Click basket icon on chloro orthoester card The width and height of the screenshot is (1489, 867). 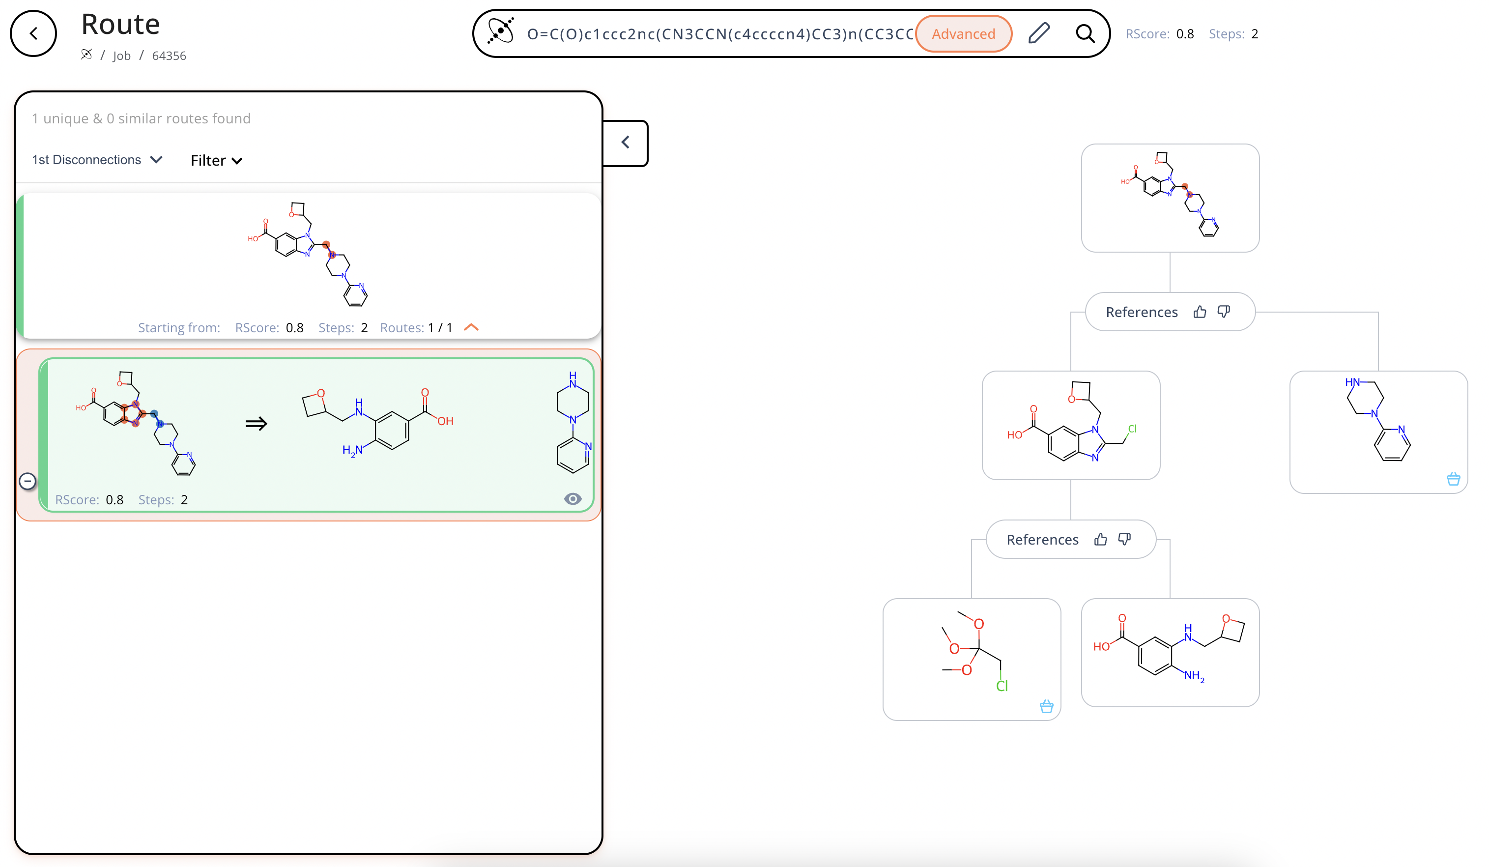click(1046, 706)
